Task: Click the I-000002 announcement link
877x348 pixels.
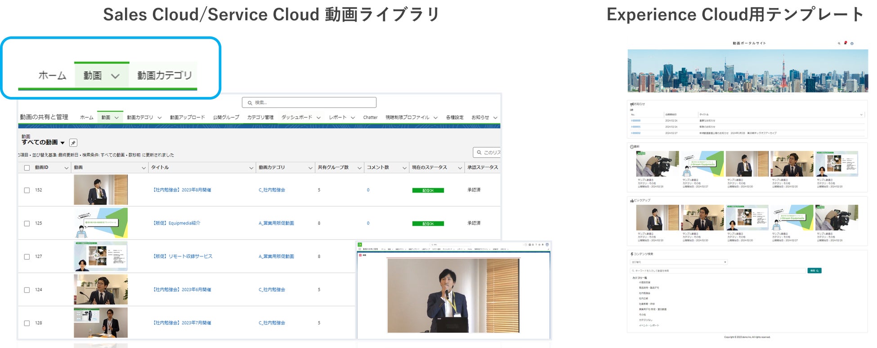Action: click(635, 133)
